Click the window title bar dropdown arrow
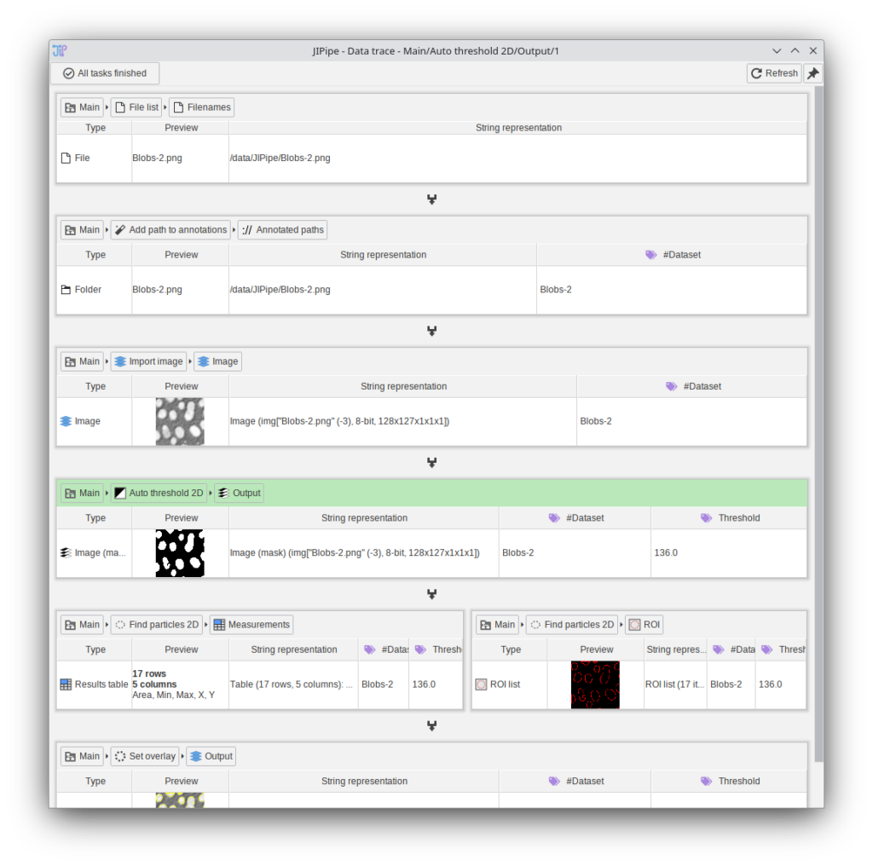 tap(777, 51)
